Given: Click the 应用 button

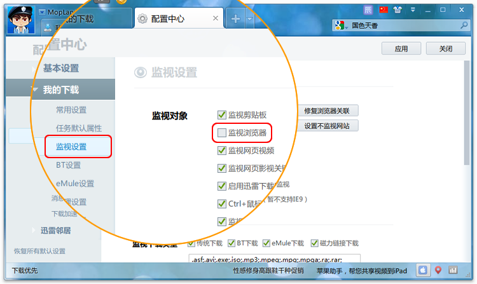Looking at the screenshot, I should tap(401, 48).
